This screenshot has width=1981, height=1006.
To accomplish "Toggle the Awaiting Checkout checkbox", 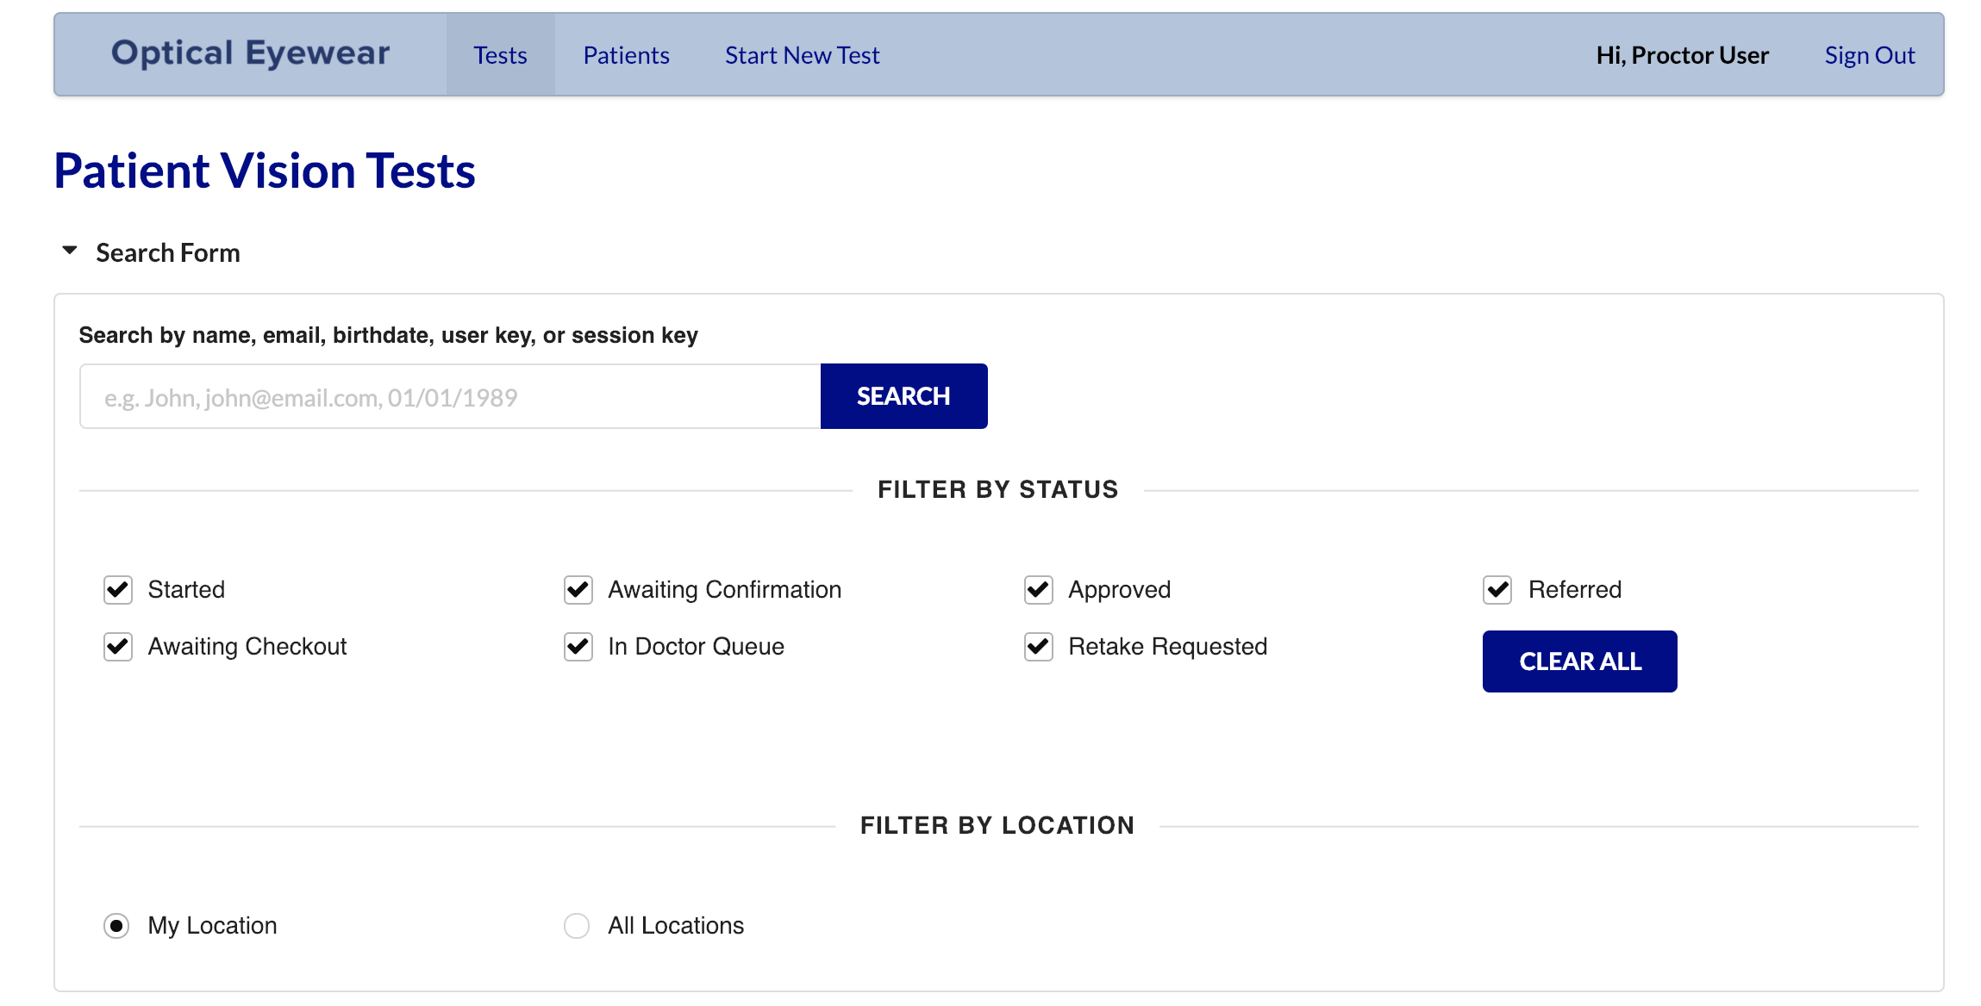I will click(x=118, y=647).
